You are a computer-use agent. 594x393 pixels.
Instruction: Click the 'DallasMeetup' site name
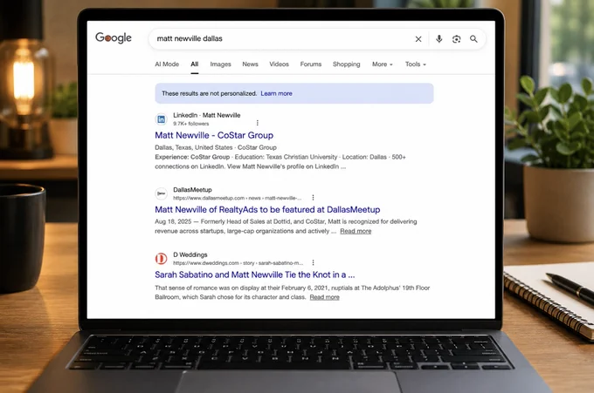tap(192, 190)
